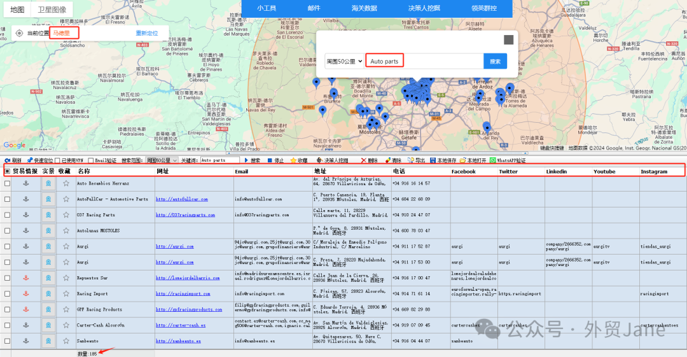Click the Email column header

click(242, 171)
